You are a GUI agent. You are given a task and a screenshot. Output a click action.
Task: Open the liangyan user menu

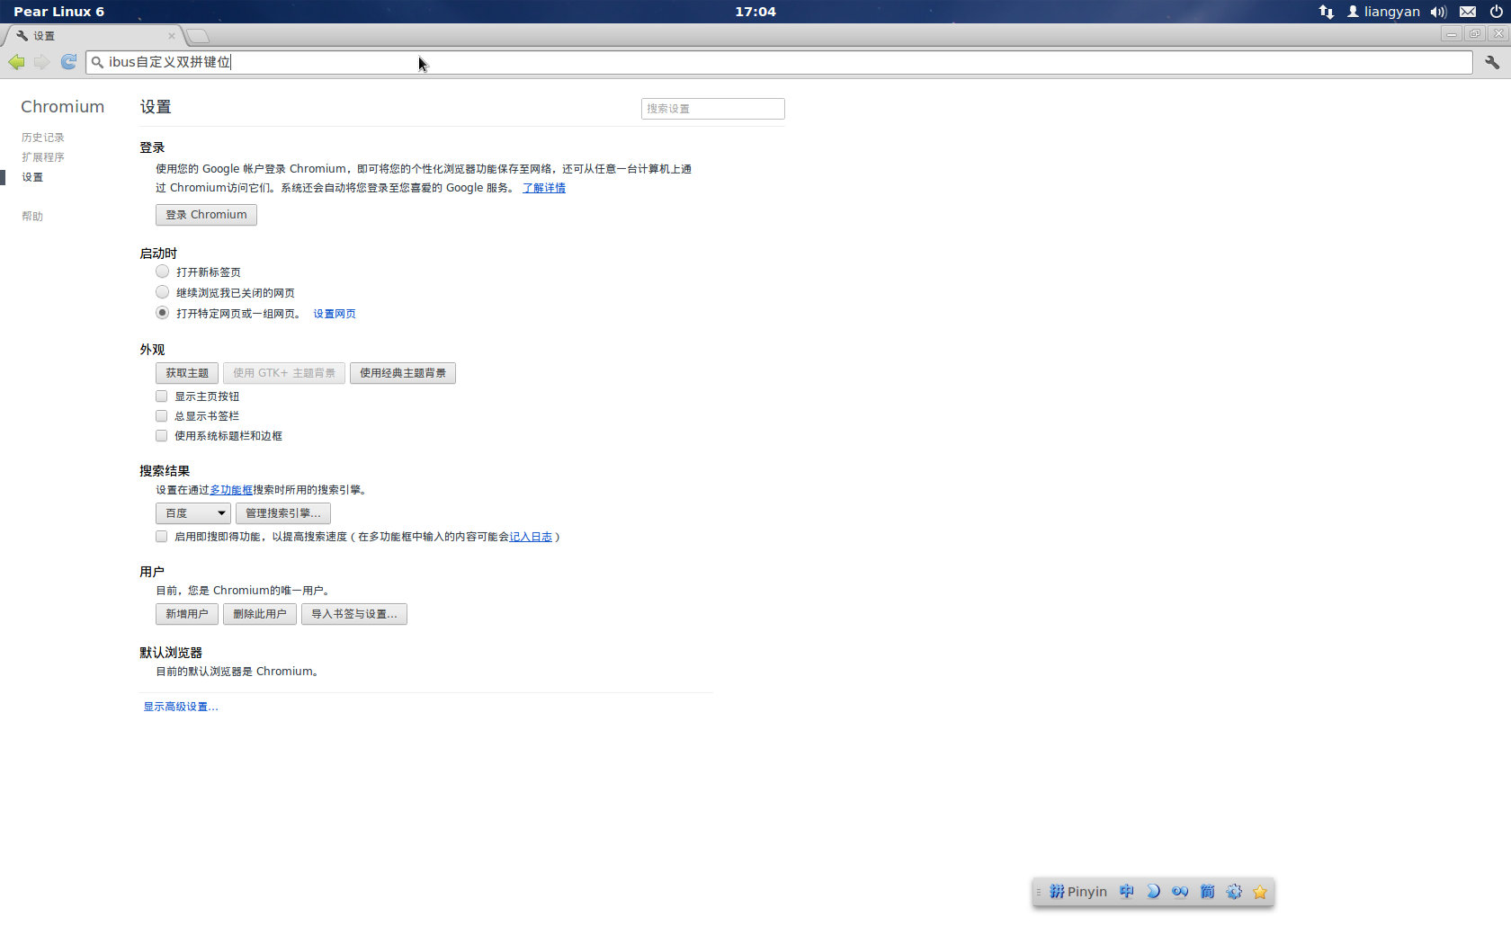pos(1383,12)
